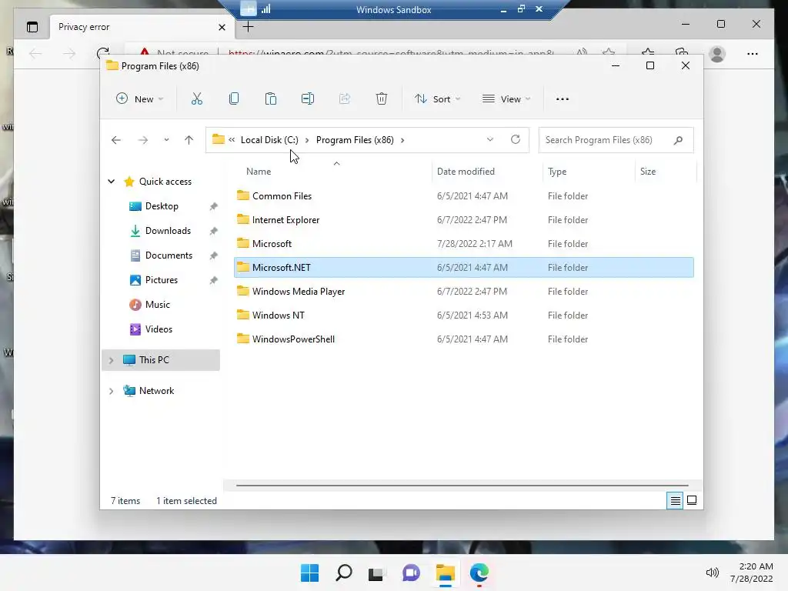Open Desktop in navigation pane
Image resolution: width=788 pixels, height=591 pixels.
point(162,206)
